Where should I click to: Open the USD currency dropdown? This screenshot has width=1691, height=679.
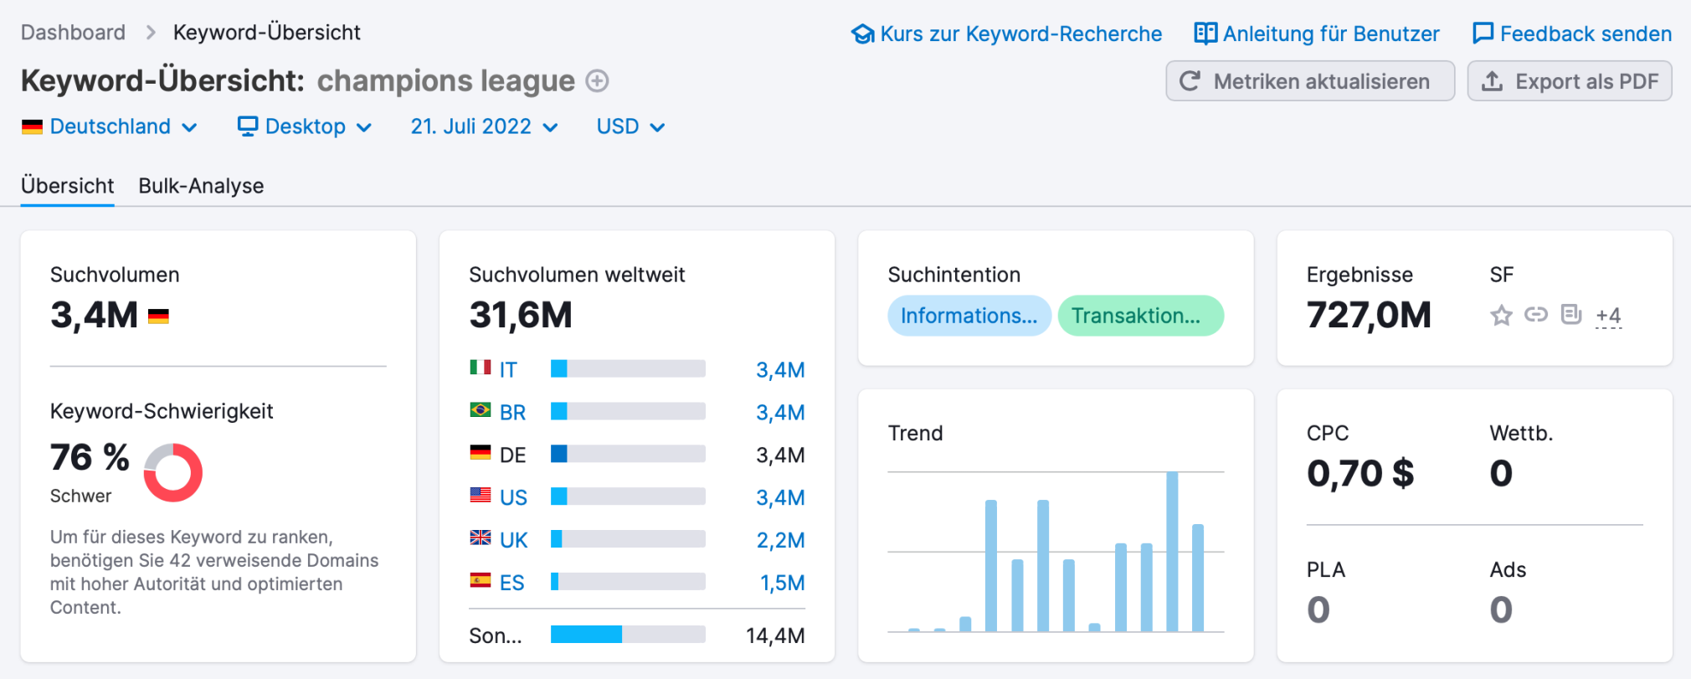pyautogui.click(x=630, y=126)
